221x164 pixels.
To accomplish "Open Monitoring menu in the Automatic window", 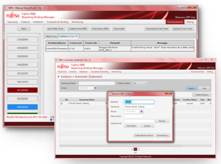I will [116, 72].
